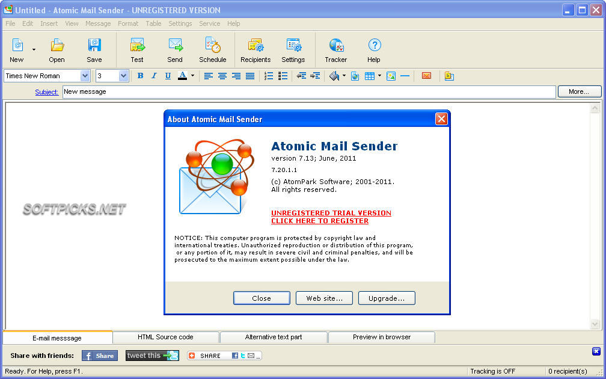This screenshot has width=606, height=379.
Task: Align text left
Action: pyautogui.click(x=209, y=76)
